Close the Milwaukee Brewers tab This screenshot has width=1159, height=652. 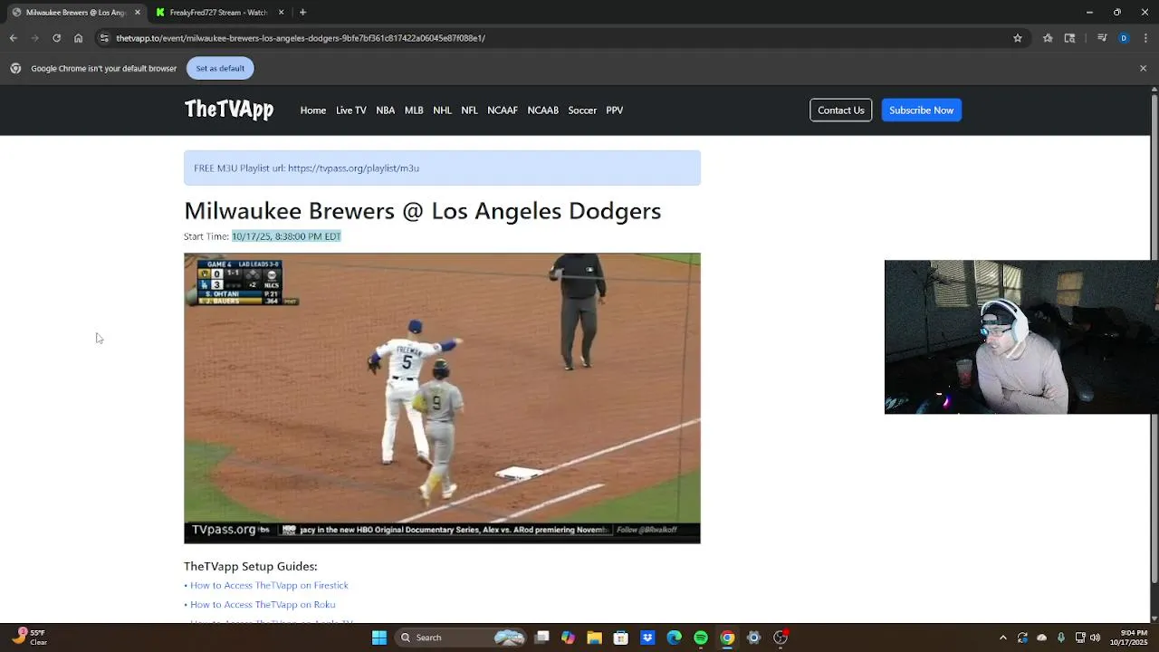click(x=138, y=13)
